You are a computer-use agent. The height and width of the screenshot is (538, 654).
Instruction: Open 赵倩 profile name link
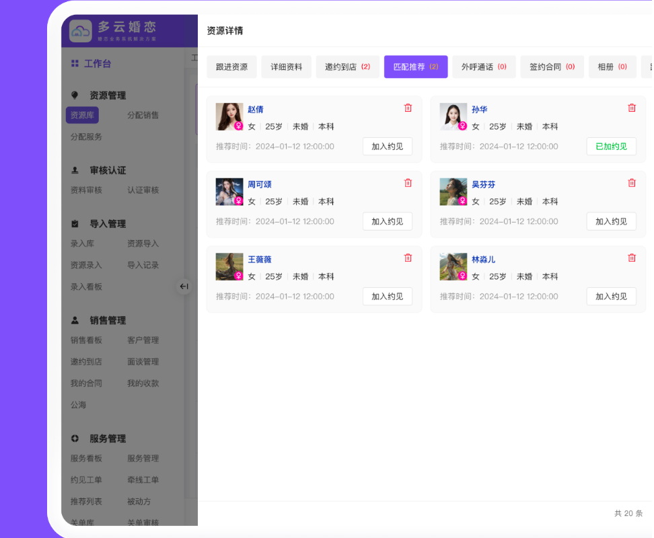click(255, 110)
